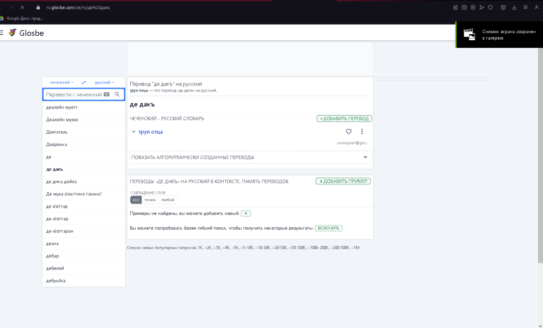Viewport: 543px width, 328px height.
Task: Select the word 'дебар' in the list
Action: (x=53, y=256)
